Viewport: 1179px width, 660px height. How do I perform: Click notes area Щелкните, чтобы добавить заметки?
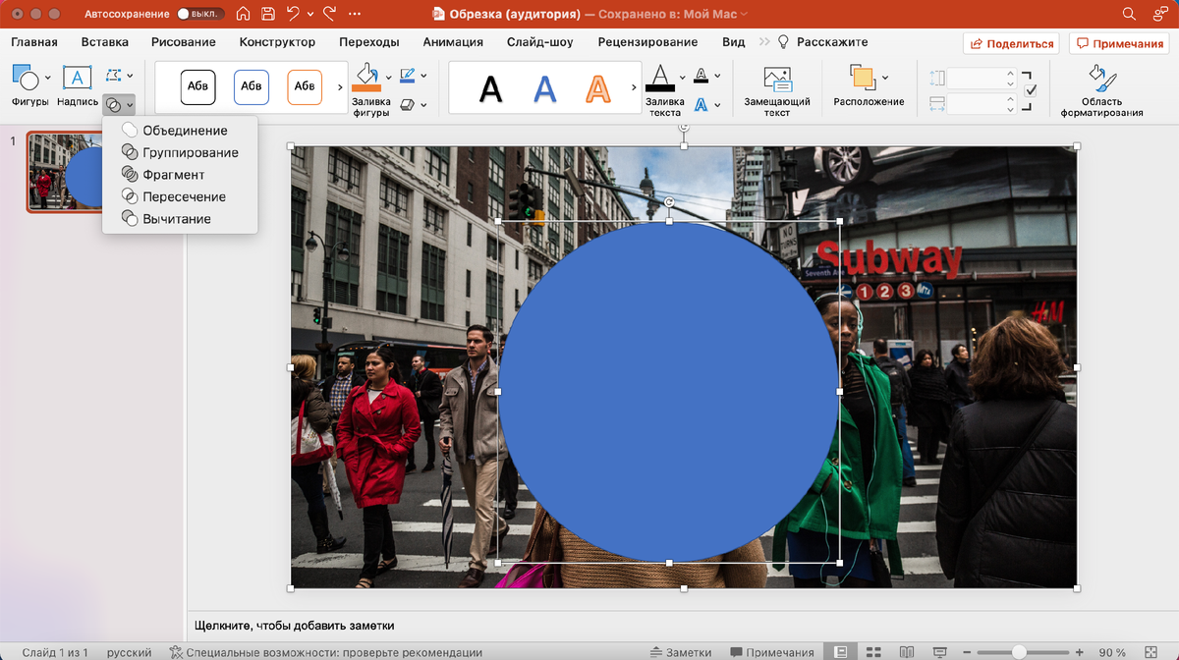coord(295,626)
